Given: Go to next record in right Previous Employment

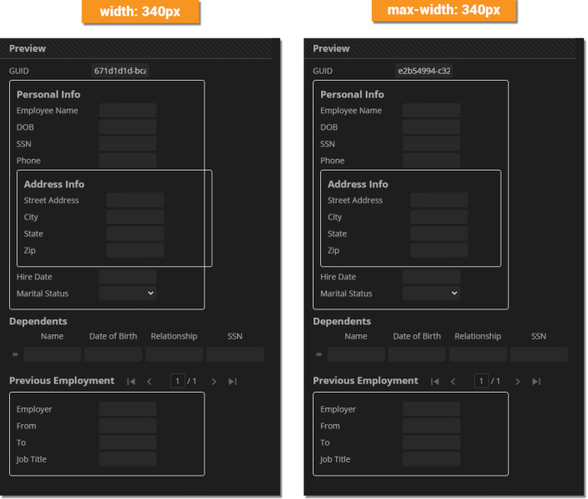Looking at the screenshot, I should point(517,381).
